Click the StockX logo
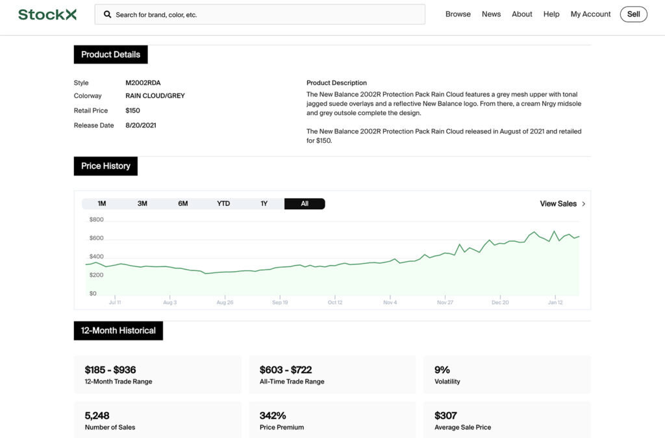This screenshot has width=665, height=438. (47, 14)
